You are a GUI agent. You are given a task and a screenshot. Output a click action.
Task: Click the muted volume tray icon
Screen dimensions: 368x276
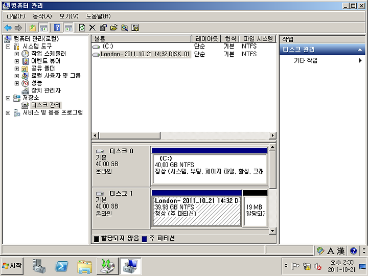[x=317, y=266]
